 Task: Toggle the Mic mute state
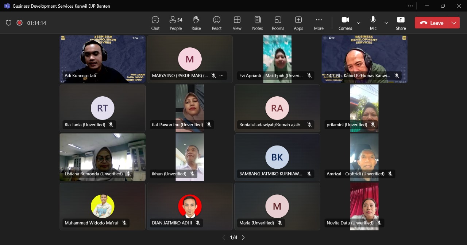[373, 23]
